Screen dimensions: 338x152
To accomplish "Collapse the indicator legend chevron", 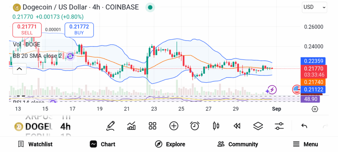I will point(19,69).
